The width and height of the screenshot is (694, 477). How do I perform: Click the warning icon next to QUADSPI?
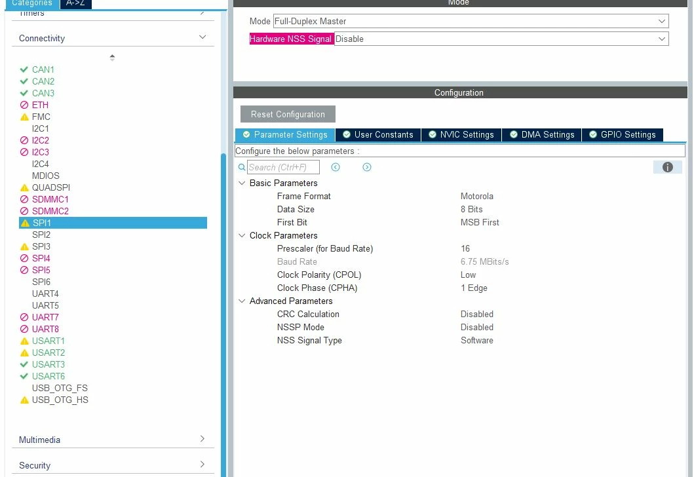click(24, 187)
